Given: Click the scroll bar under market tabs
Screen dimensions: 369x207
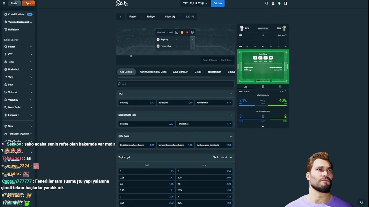Looking at the screenshot, I should pyautogui.click(x=164, y=77).
